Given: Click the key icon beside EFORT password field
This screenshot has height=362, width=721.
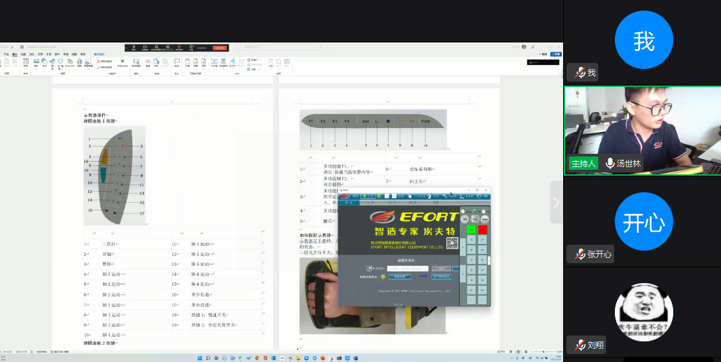Looking at the screenshot, I should pos(369,269).
